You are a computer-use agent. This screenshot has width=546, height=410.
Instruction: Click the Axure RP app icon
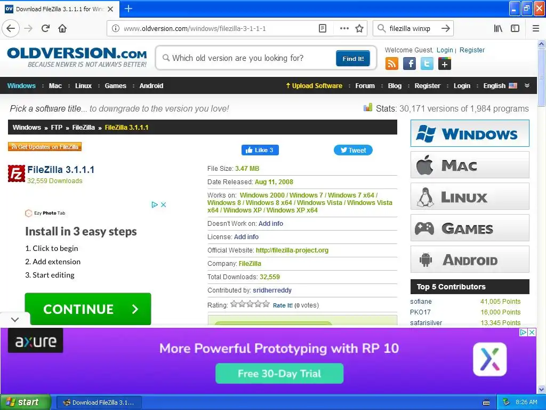click(490, 359)
